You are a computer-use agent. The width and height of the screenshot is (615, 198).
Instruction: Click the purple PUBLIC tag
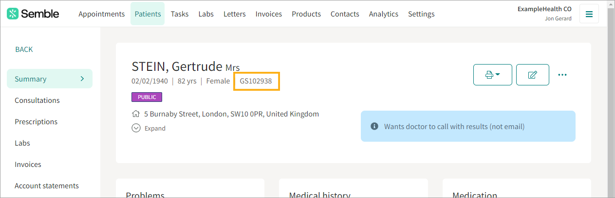click(147, 97)
